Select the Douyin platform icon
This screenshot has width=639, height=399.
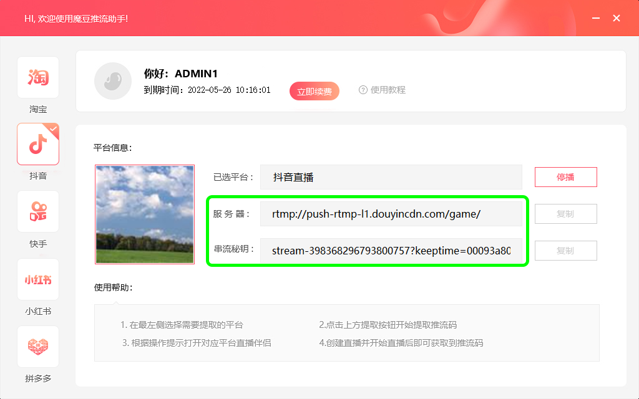(38, 144)
